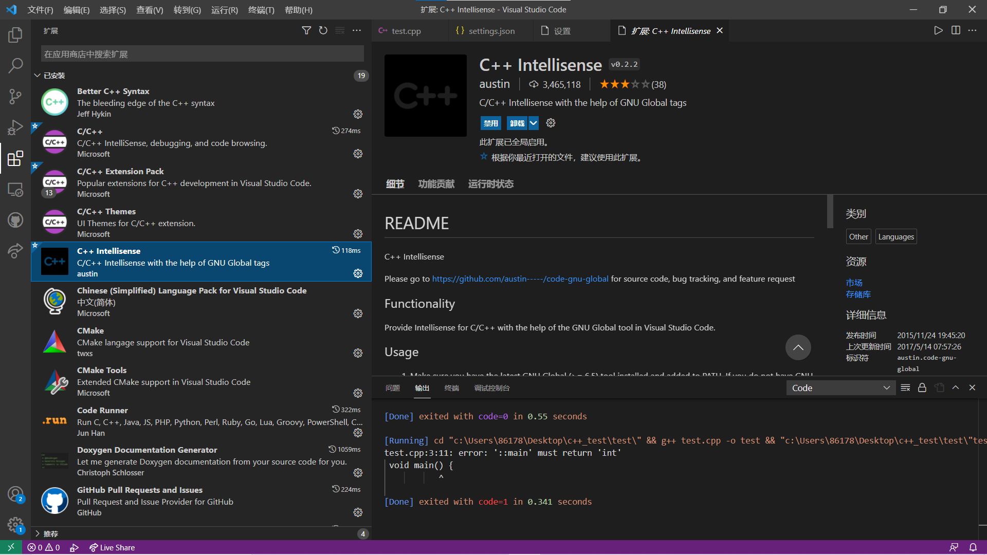
Task: Select the Other category tag
Action: click(858, 236)
